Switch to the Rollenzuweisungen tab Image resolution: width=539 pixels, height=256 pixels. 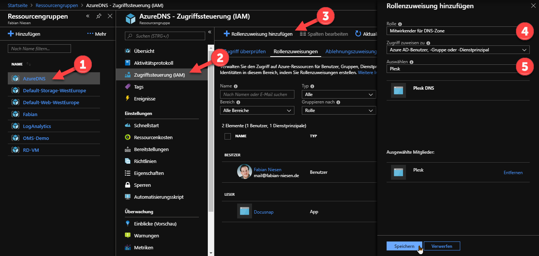(x=296, y=52)
